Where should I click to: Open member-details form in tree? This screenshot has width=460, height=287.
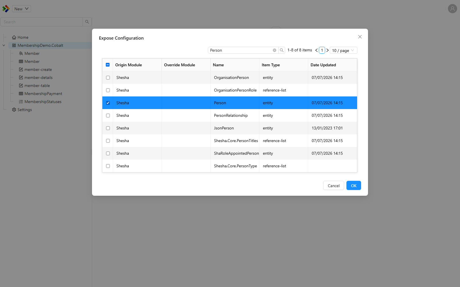(39, 77)
